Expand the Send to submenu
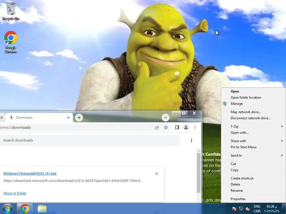This screenshot has height=214, width=286. 254,155
